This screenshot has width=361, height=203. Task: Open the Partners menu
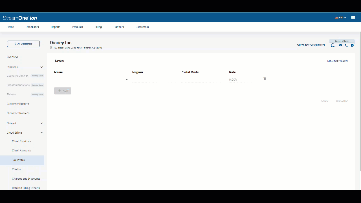click(x=118, y=27)
